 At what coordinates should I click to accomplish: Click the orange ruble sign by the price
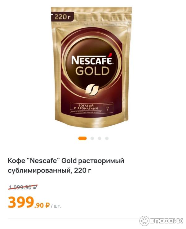[47, 205]
